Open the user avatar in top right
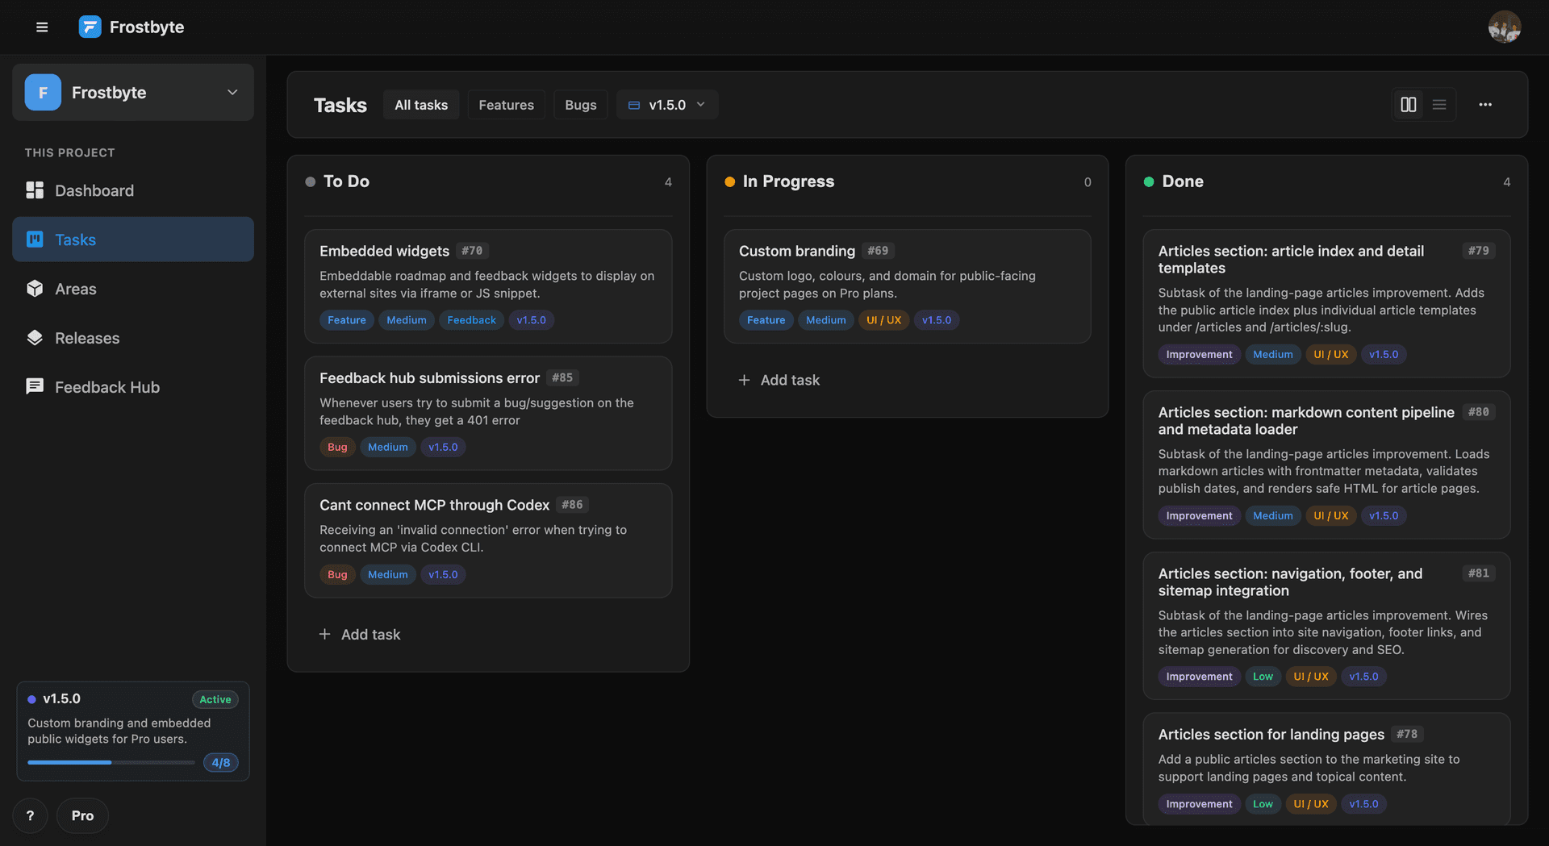1549x846 pixels. (1505, 27)
